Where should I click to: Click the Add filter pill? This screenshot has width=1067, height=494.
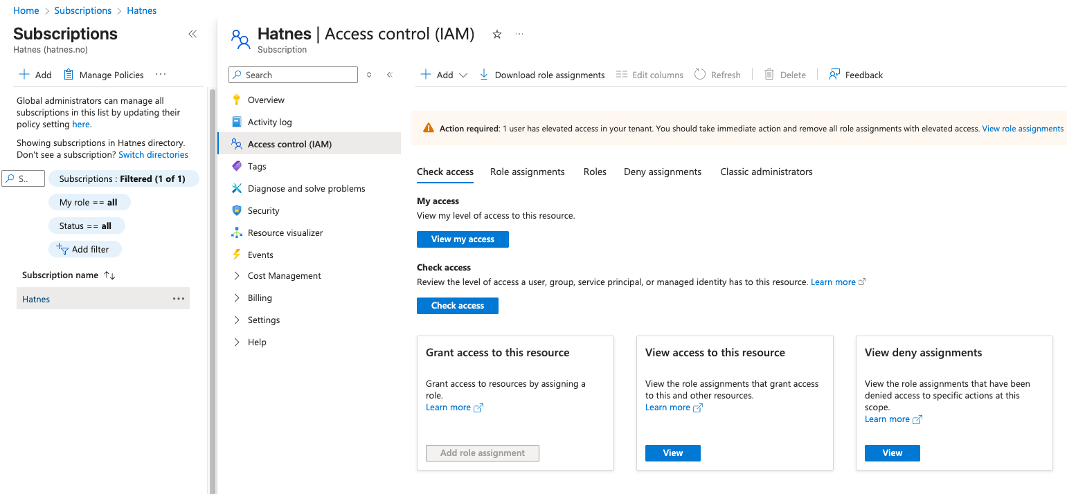click(x=85, y=249)
